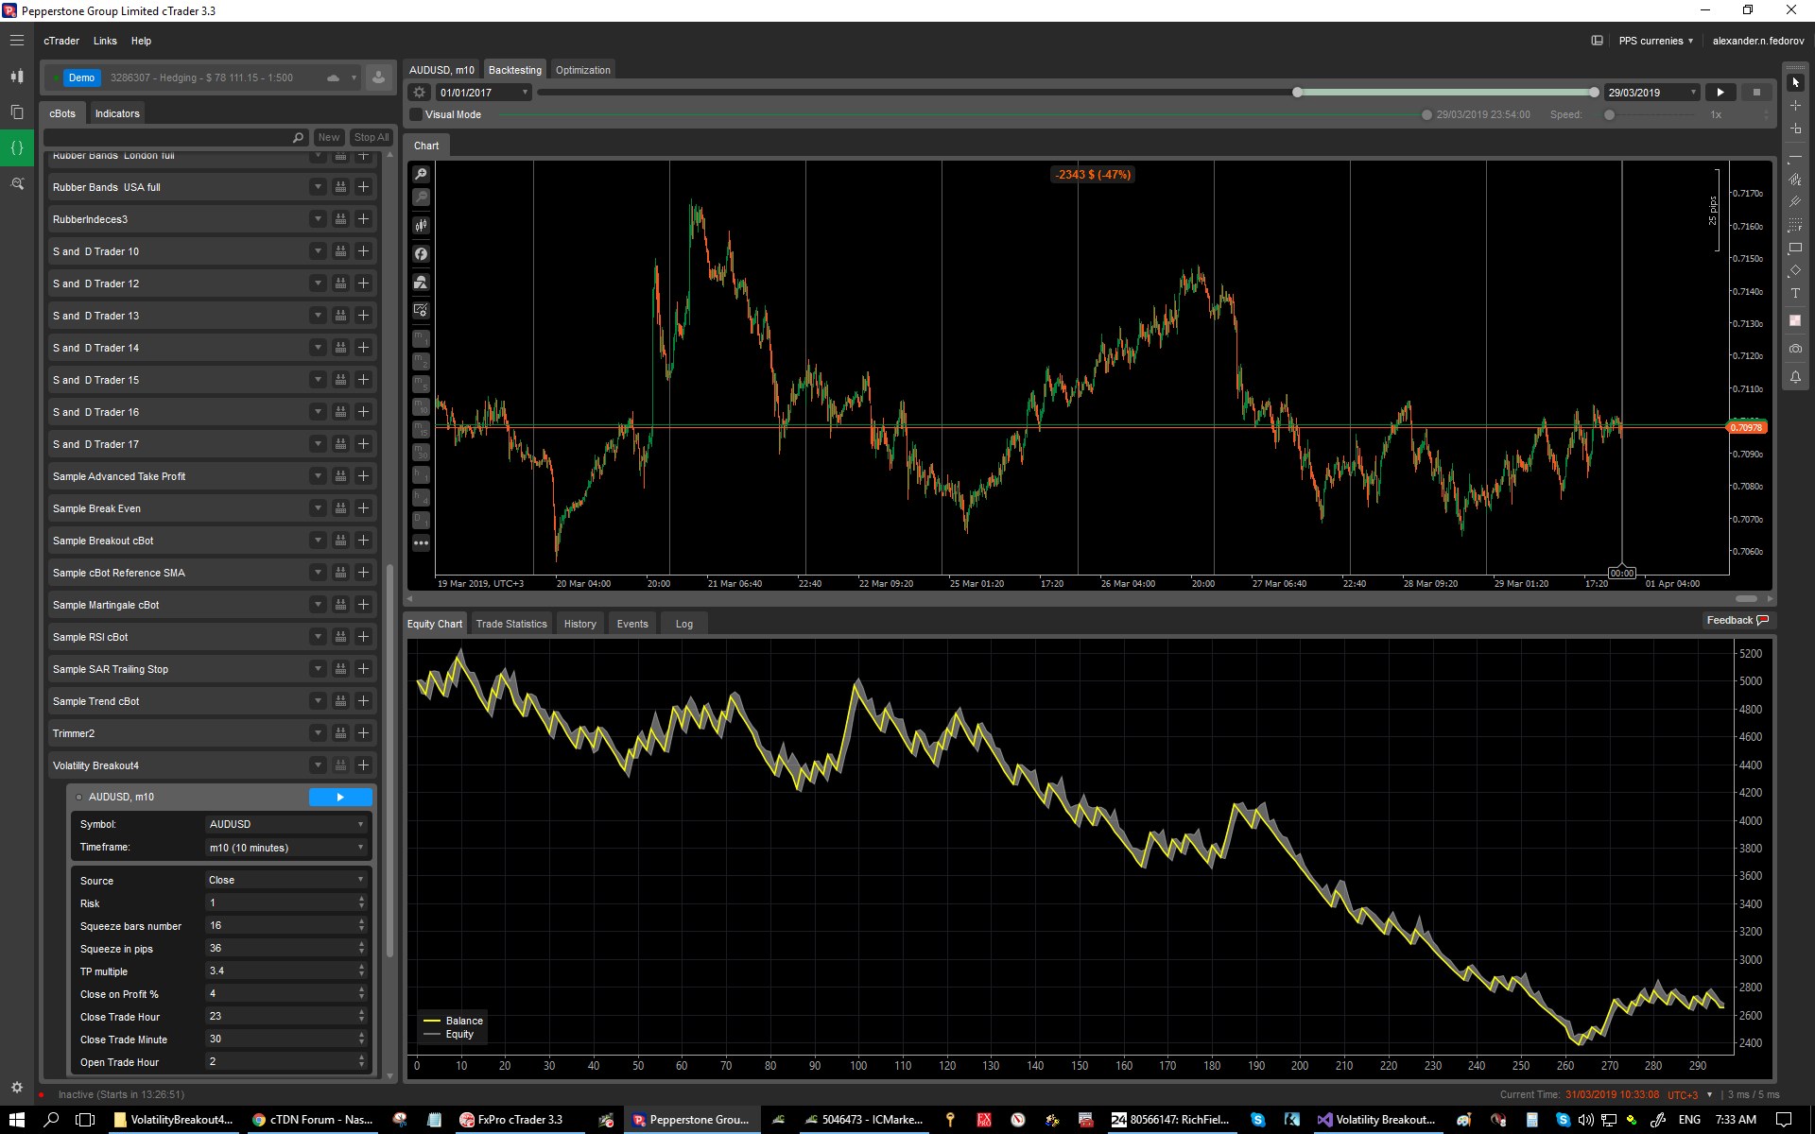Open backtest start date 01/01/2017 dropdown
This screenshot has height=1134, width=1815.
click(x=483, y=93)
